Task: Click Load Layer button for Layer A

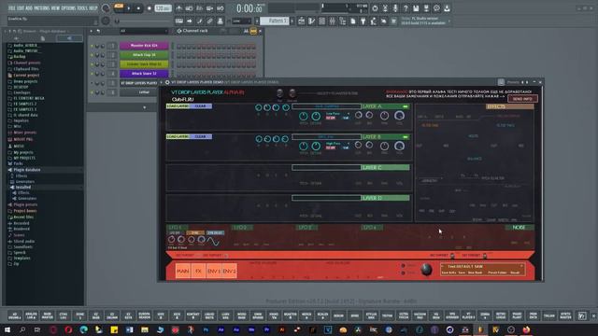Action: pyautogui.click(x=178, y=106)
